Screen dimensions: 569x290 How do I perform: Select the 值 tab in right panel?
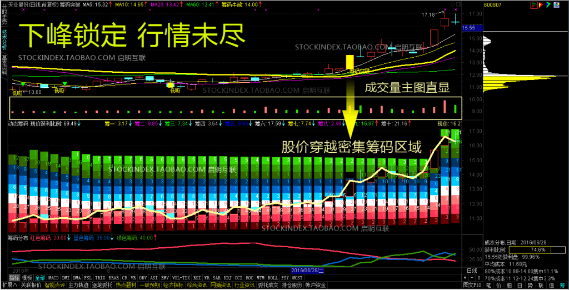tap(552, 286)
